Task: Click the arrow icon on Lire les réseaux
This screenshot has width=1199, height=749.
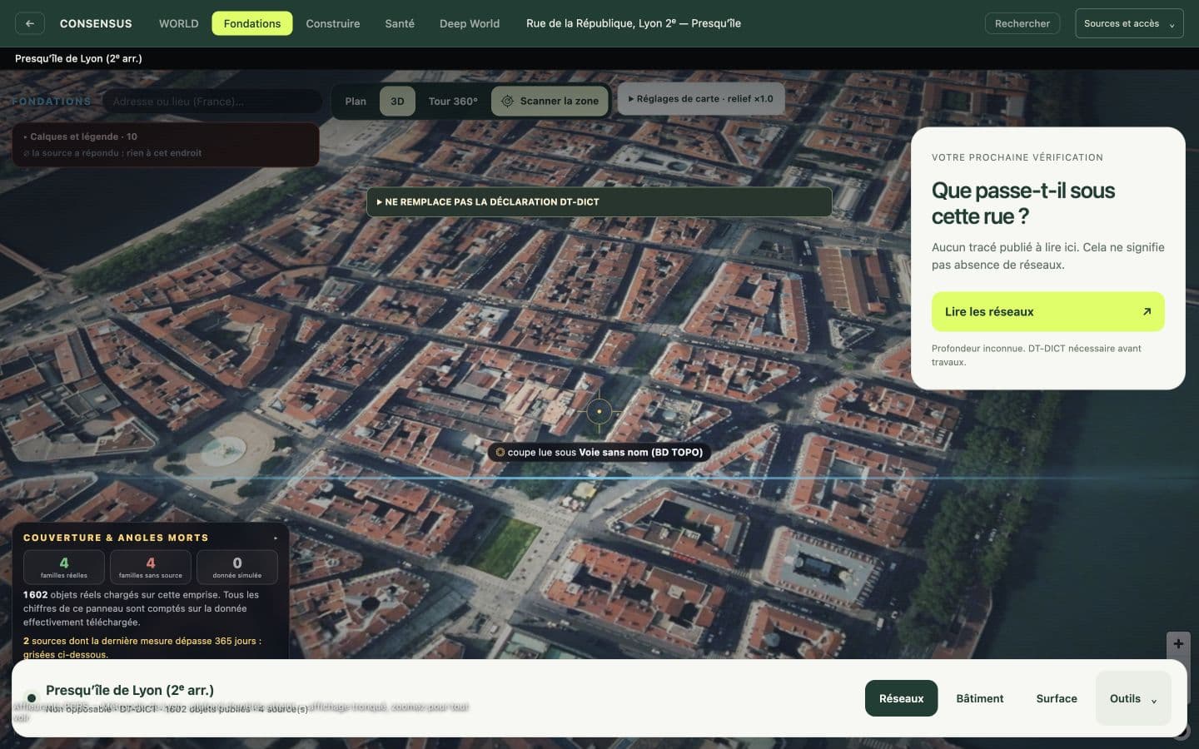Action: click(x=1147, y=311)
